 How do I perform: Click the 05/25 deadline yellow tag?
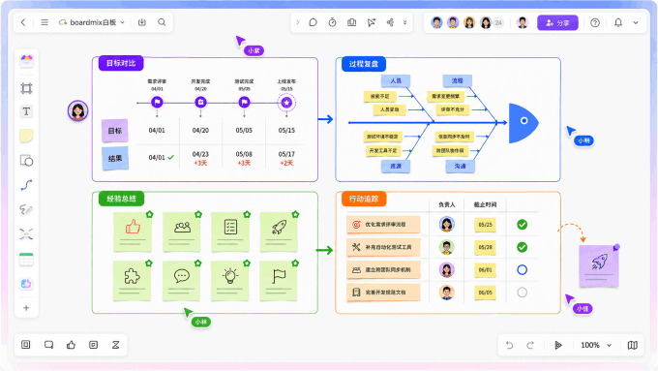[x=485, y=225]
